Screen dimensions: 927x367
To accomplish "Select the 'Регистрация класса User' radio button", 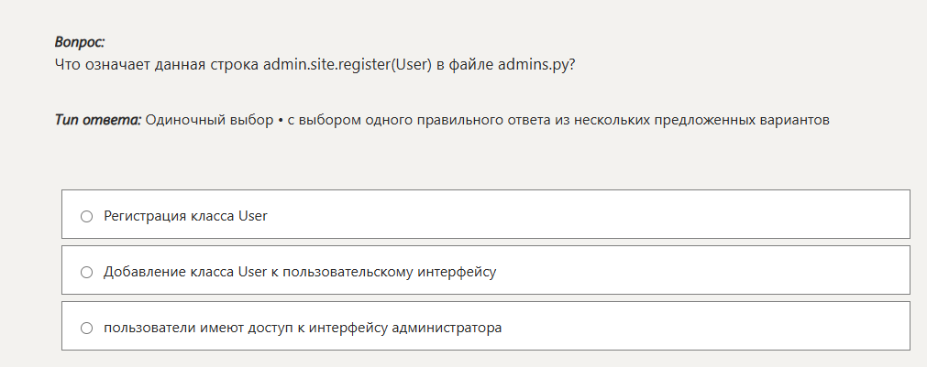I will (86, 217).
